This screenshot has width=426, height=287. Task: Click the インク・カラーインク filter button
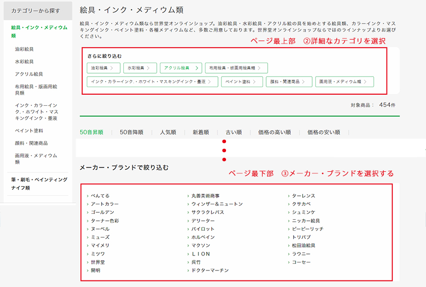(x=152, y=82)
